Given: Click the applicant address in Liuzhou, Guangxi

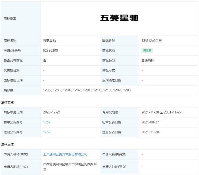Looking at the screenshot, I should 69,166.
